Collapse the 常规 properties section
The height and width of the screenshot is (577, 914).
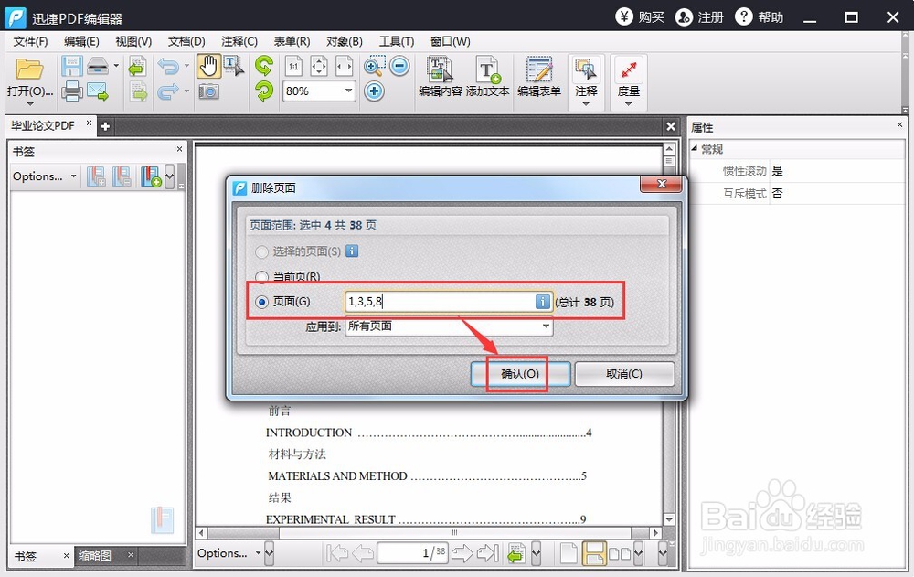pos(695,149)
